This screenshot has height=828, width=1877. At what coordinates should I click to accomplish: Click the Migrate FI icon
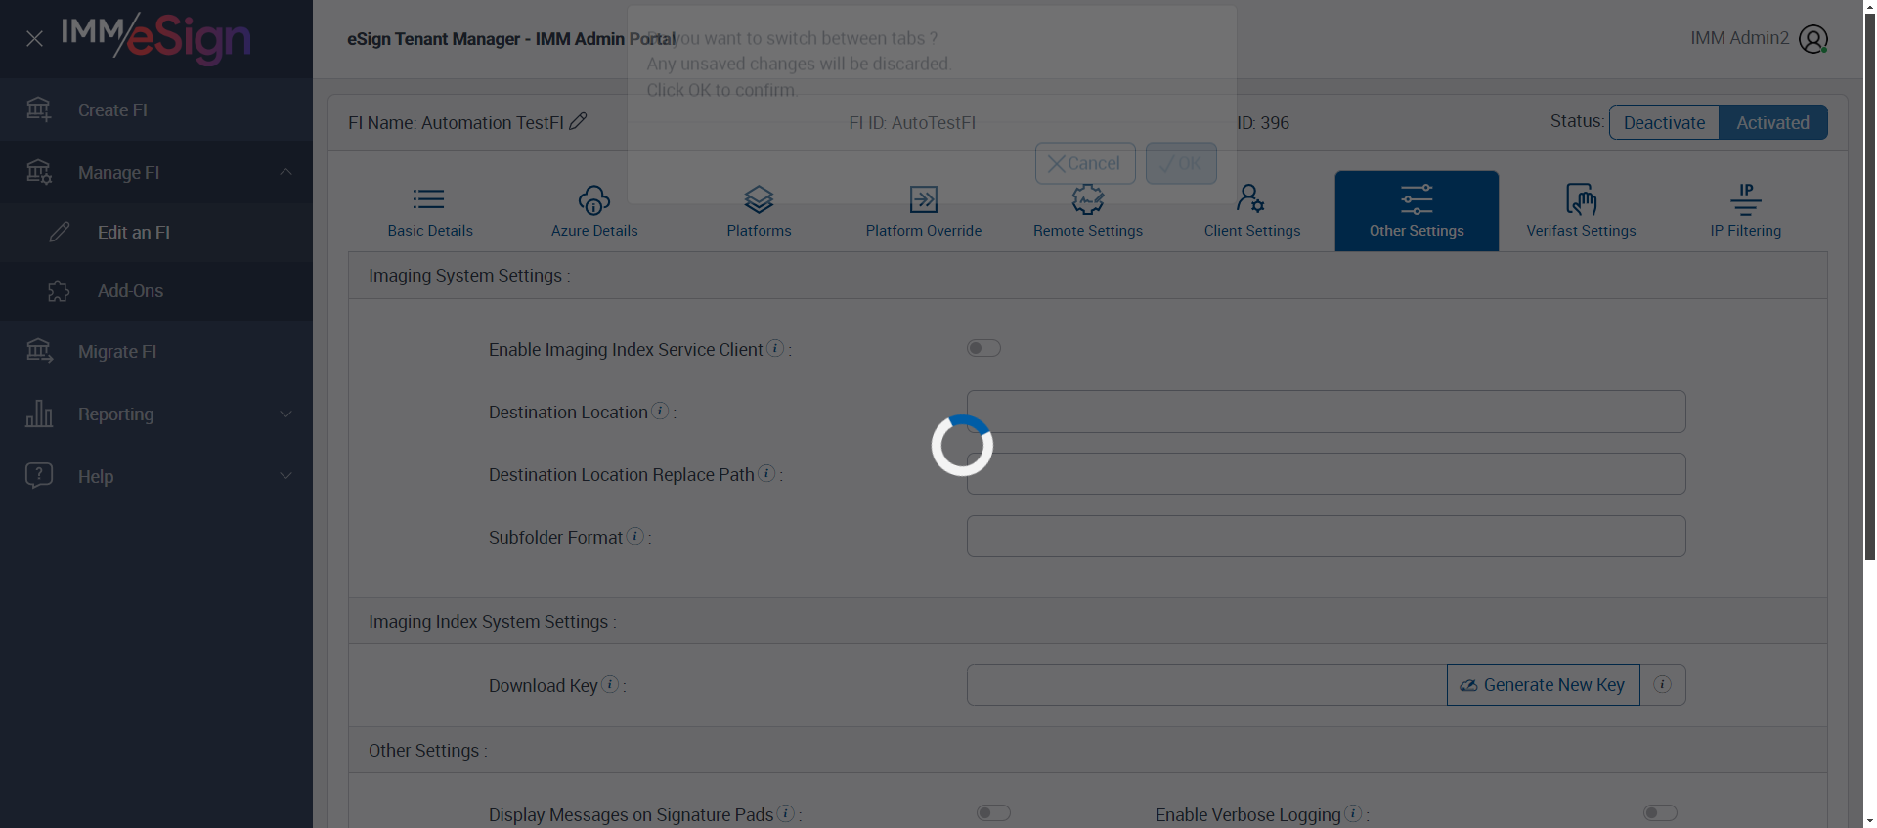pos(39,351)
